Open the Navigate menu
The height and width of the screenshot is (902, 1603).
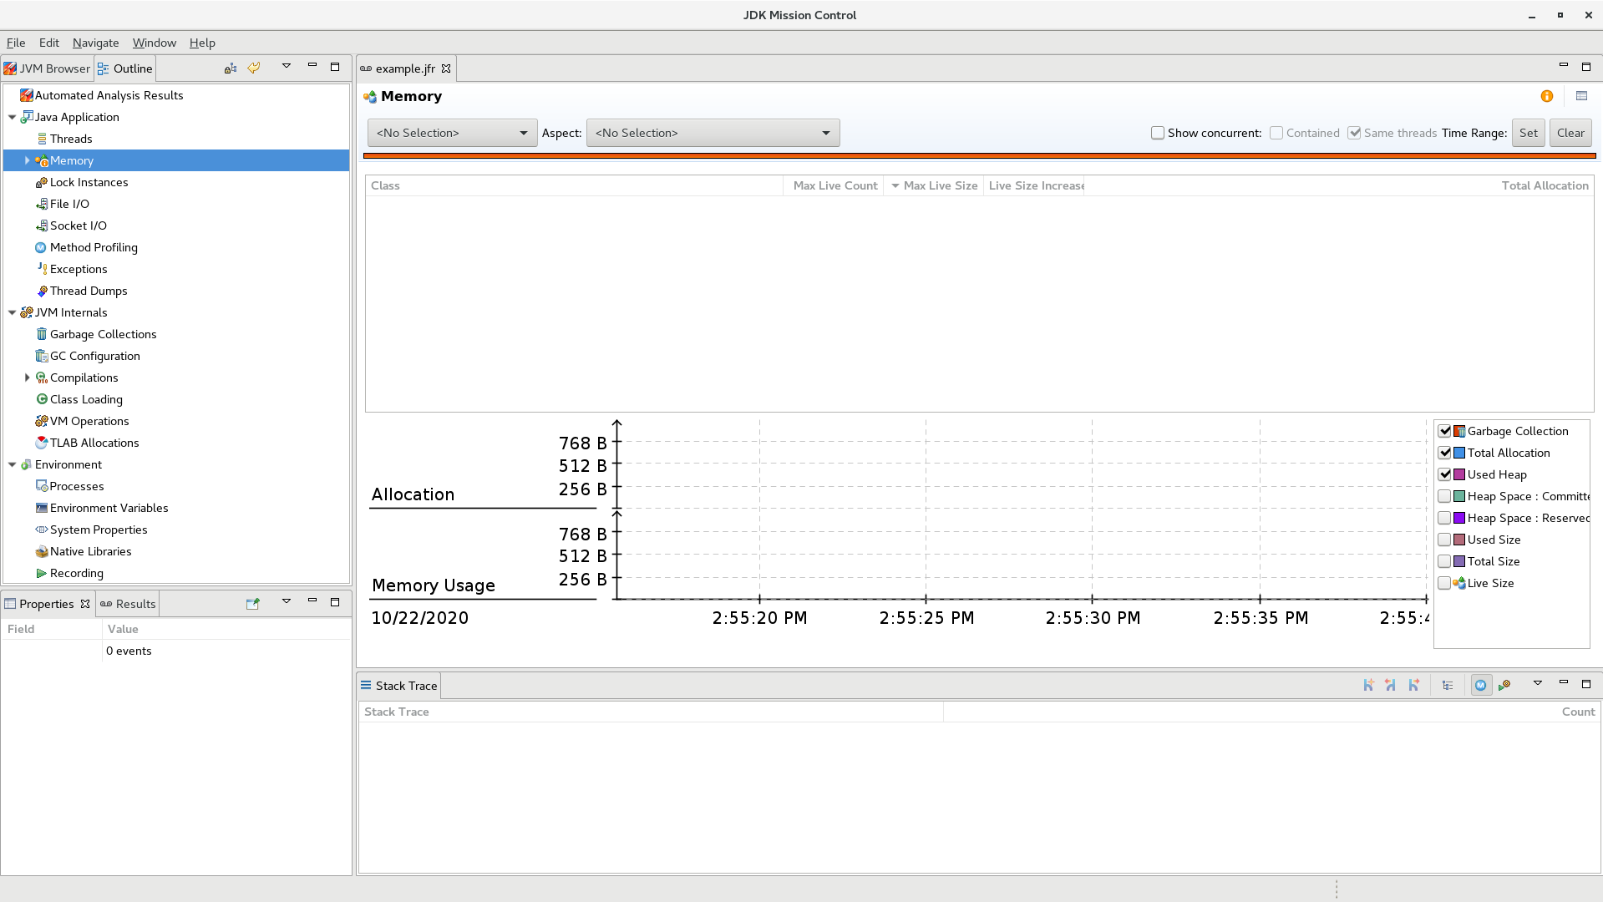(x=95, y=43)
